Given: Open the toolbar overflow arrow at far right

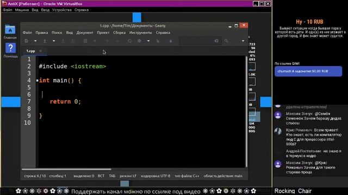Looking at the screenshot, I should tap(243, 41).
